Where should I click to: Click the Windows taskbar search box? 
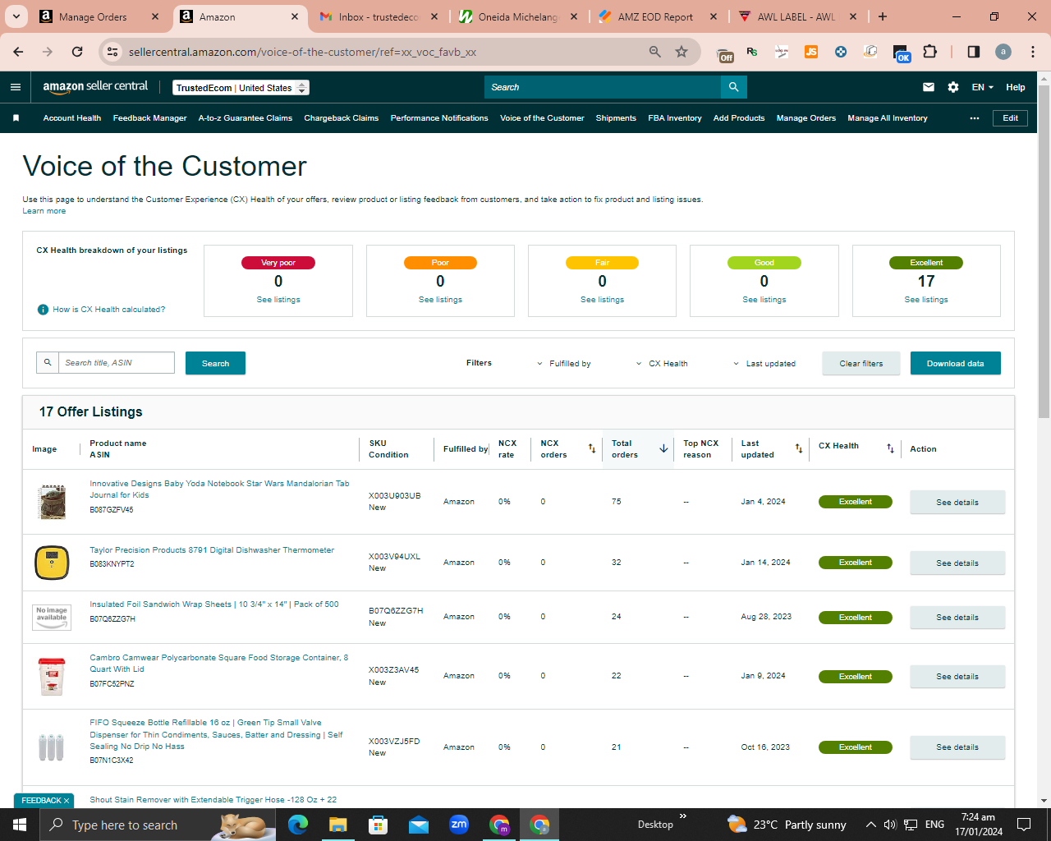pos(158,825)
